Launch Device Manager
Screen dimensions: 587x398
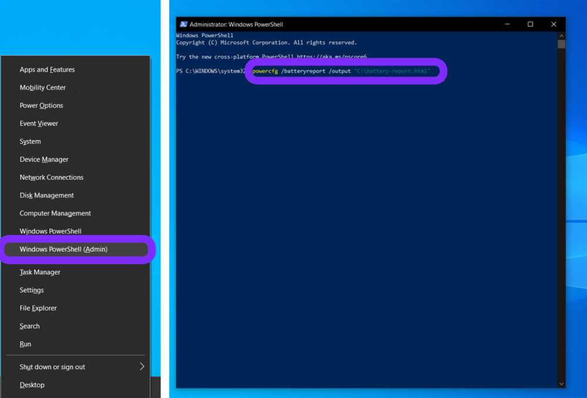coord(44,159)
